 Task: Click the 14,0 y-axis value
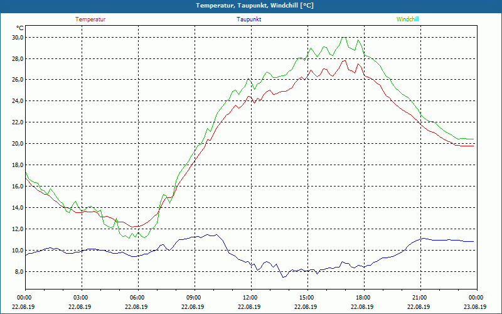[x=18, y=208]
